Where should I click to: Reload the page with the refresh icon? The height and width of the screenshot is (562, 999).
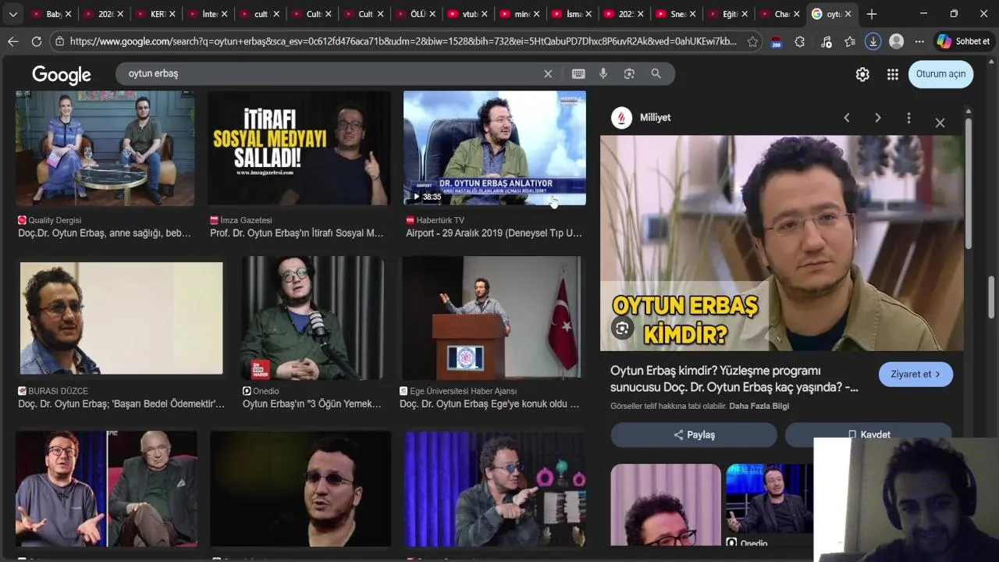click(x=37, y=41)
